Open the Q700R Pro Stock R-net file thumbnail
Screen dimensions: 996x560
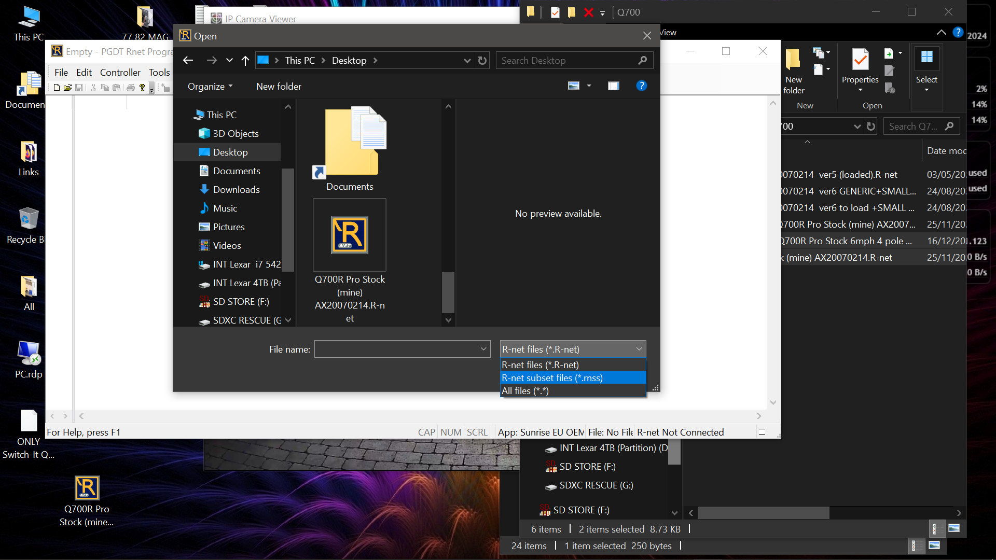350,235
